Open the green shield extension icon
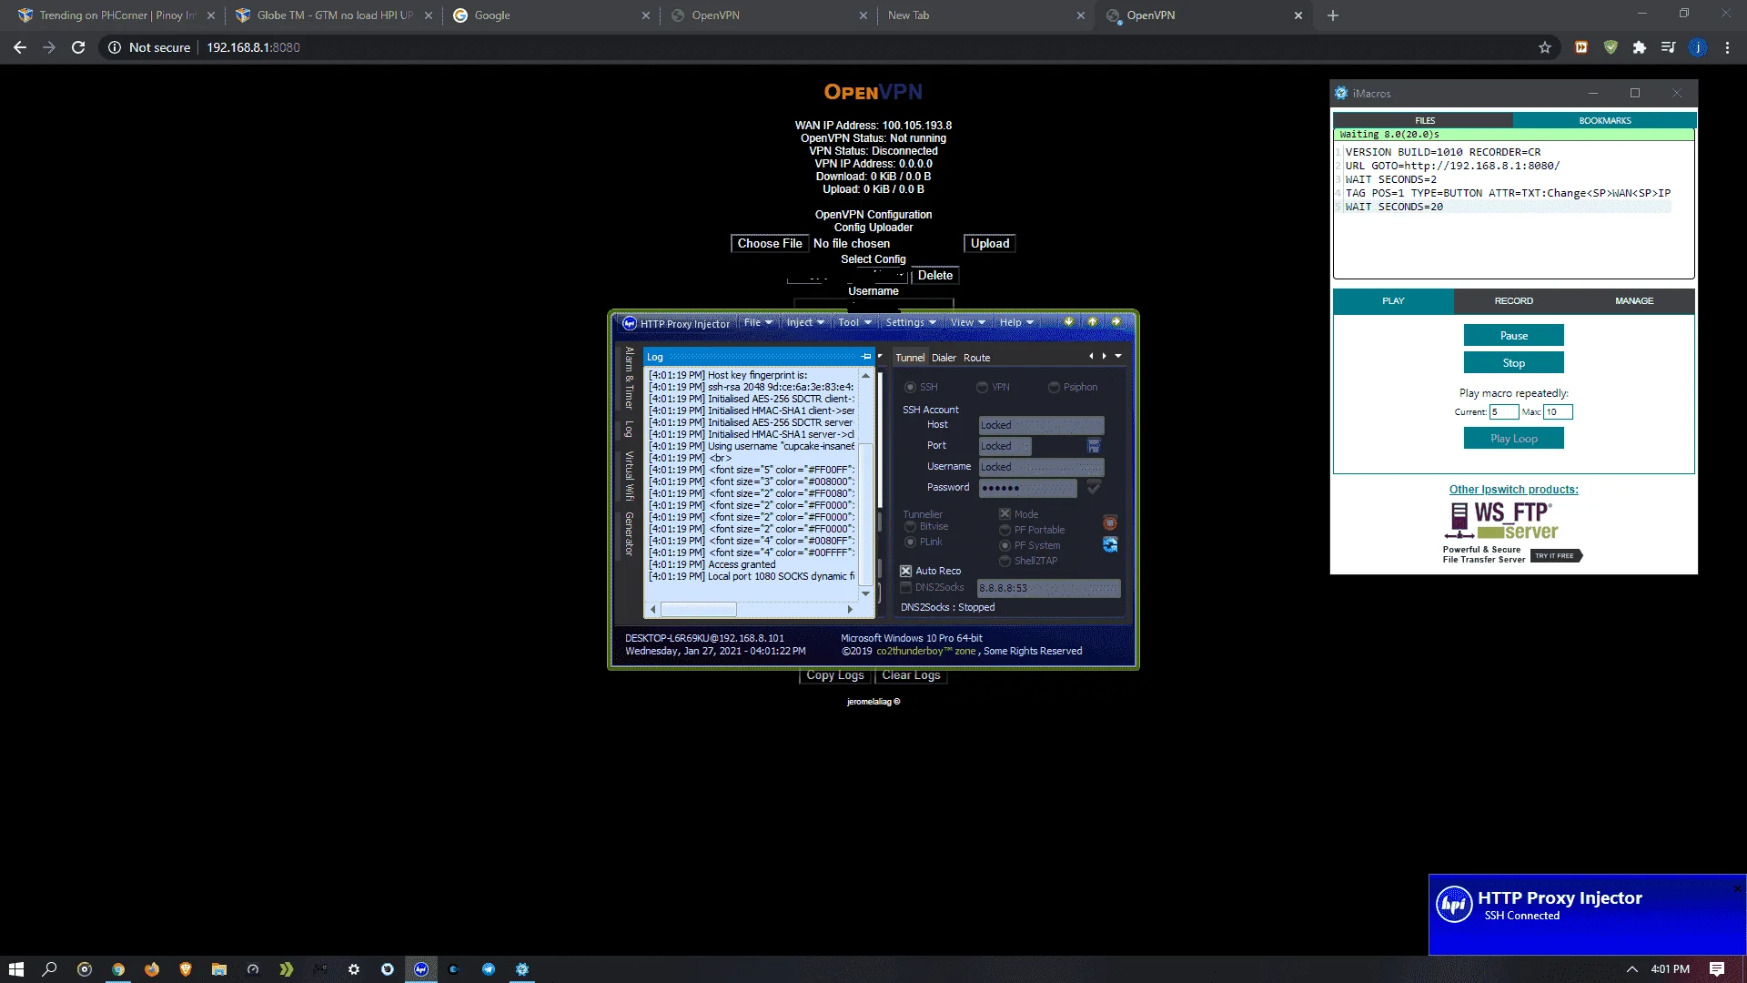This screenshot has width=1747, height=983. tap(1611, 47)
